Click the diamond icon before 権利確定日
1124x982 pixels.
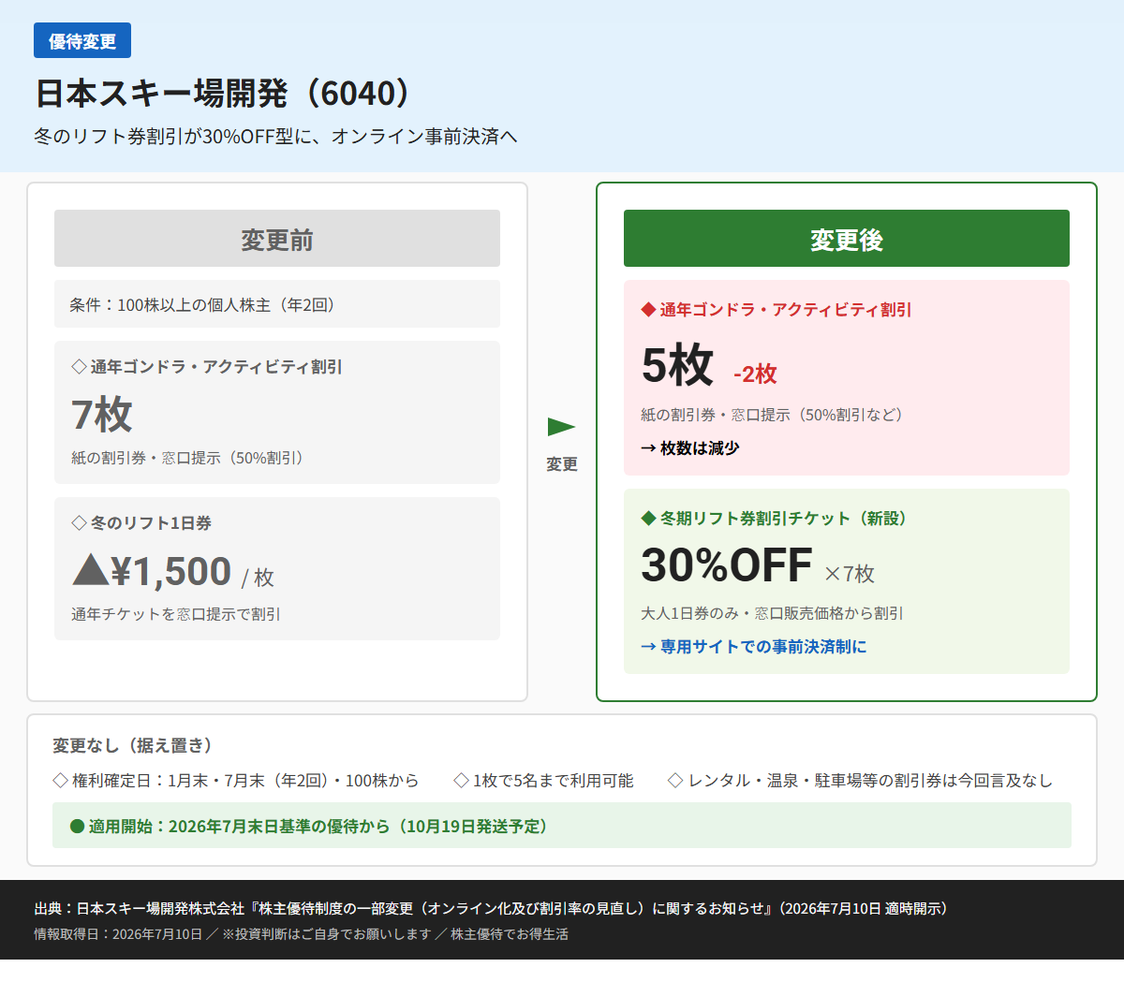61,781
